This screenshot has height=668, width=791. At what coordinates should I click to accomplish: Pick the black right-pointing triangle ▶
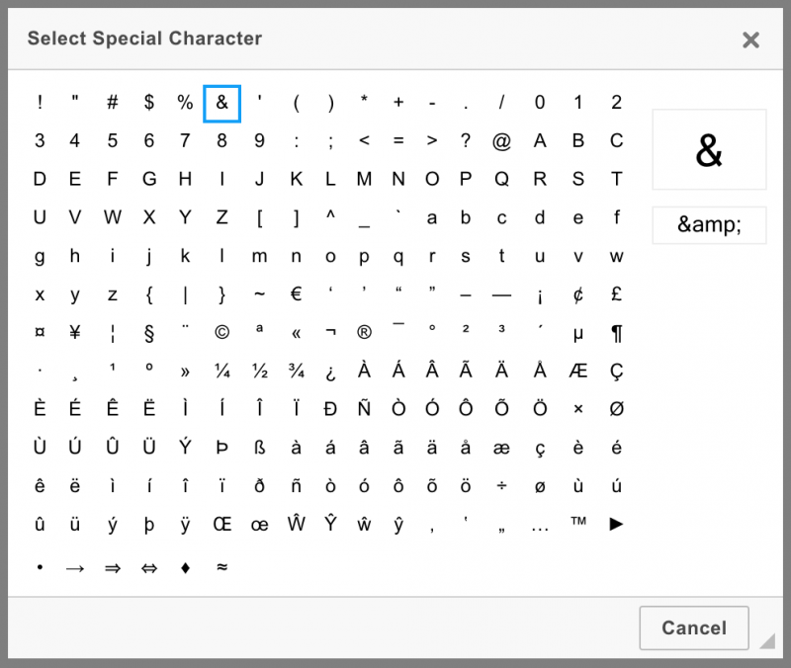(x=616, y=524)
